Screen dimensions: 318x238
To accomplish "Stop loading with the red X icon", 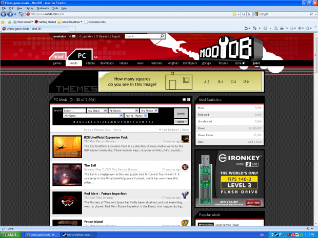I will click(x=249, y=14).
